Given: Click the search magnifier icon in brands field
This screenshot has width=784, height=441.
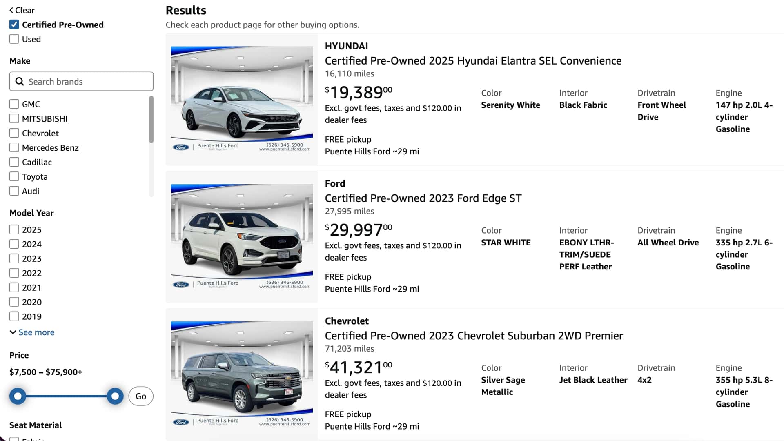Looking at the screenshot, I should click(19, 82).
